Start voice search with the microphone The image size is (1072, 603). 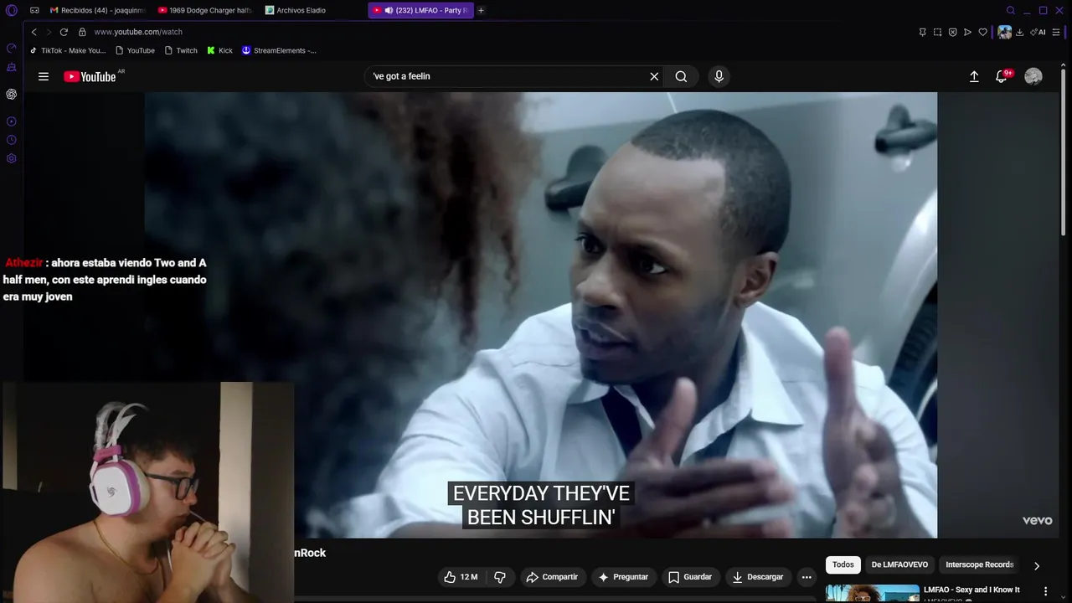point(719,76)
